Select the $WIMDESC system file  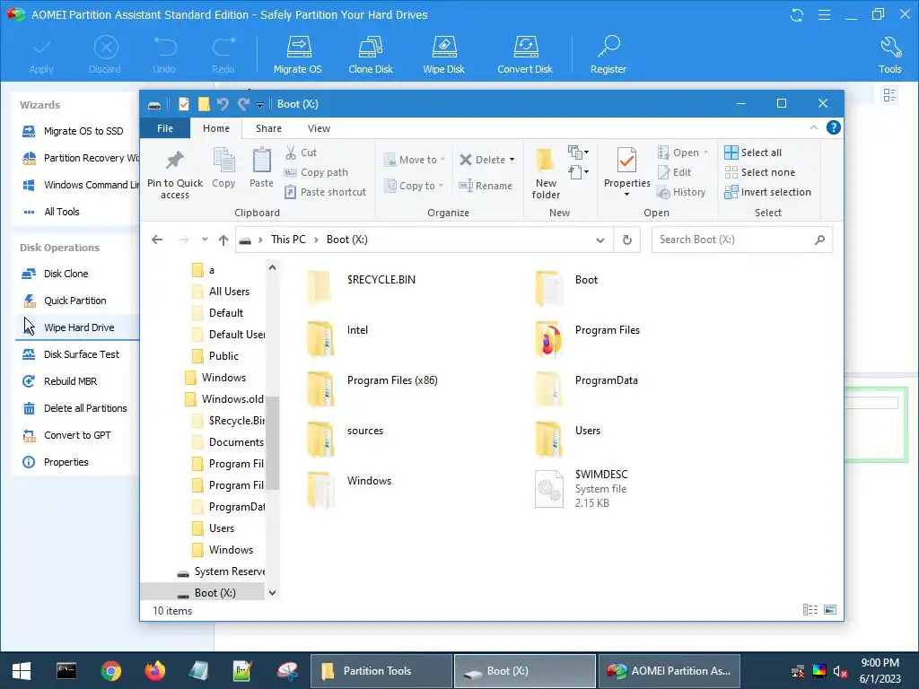(582, 489)
